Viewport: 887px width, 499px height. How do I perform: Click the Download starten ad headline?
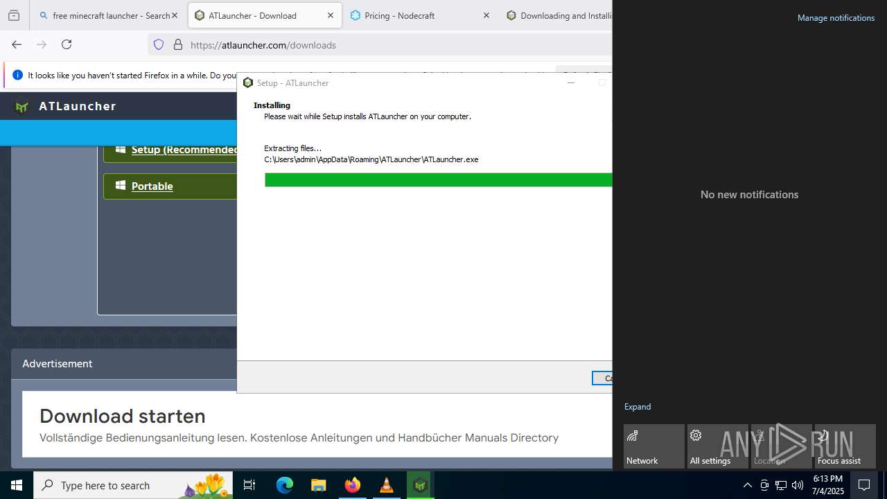123,416
